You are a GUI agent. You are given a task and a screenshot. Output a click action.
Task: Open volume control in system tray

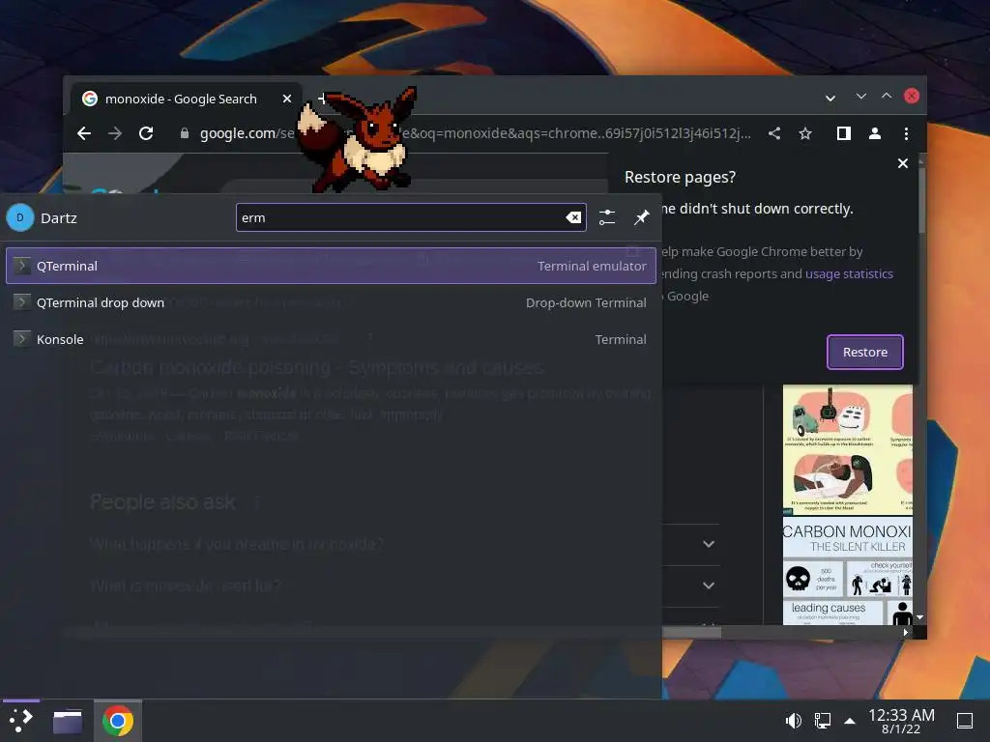tap(793, 721)
